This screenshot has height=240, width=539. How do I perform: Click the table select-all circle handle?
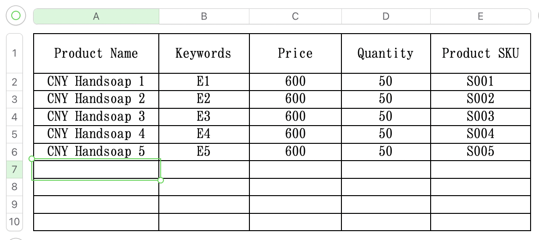16,15
